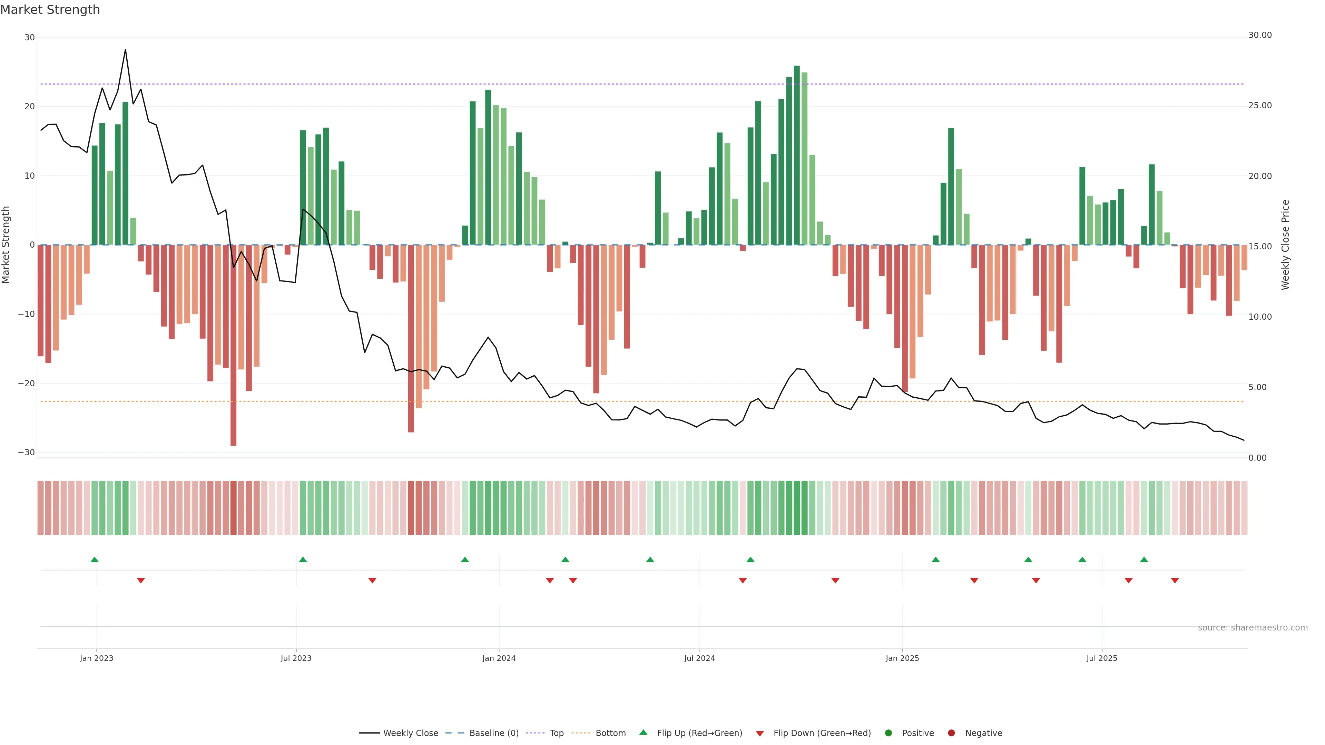Click the weekly close line peak in early 2023
The image size is (1325, 745).
[x=125, y=50]
